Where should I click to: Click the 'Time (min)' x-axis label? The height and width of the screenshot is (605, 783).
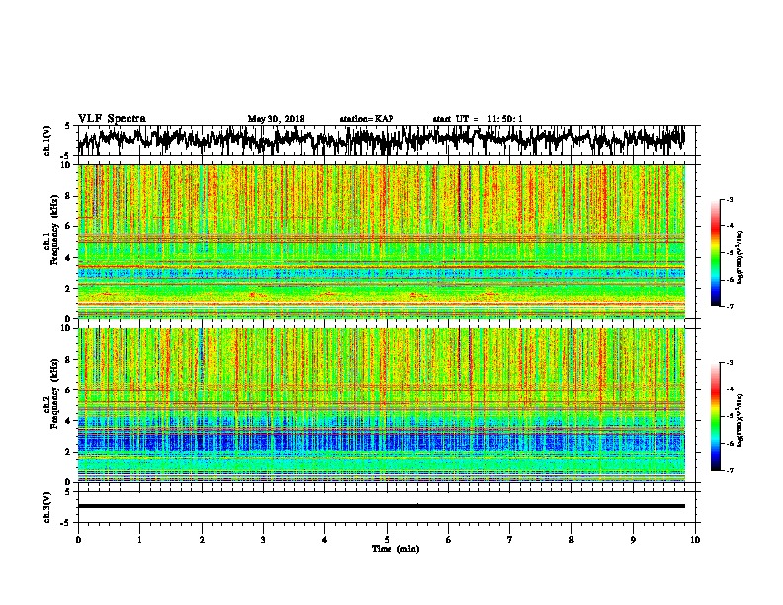(x=395, y=549)
